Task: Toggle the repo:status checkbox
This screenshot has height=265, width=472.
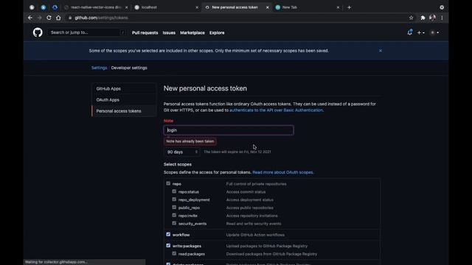Action: (x=174, y=191)
